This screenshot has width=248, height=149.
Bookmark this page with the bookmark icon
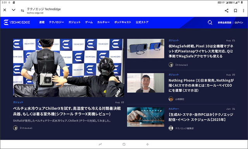pyautogui.click(x=235, y=10)
